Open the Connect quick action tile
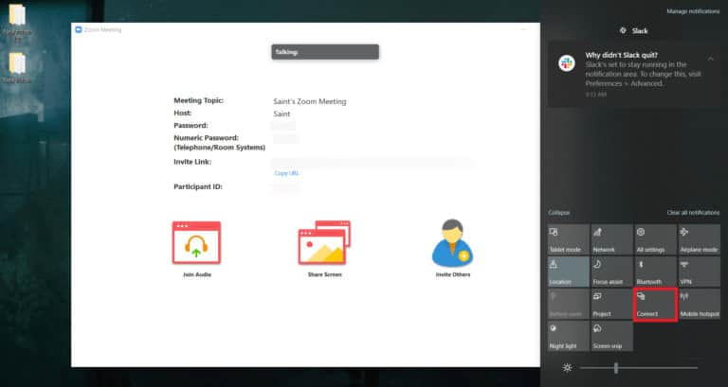Viewport: 728px width, 387px height. point(655,304)
